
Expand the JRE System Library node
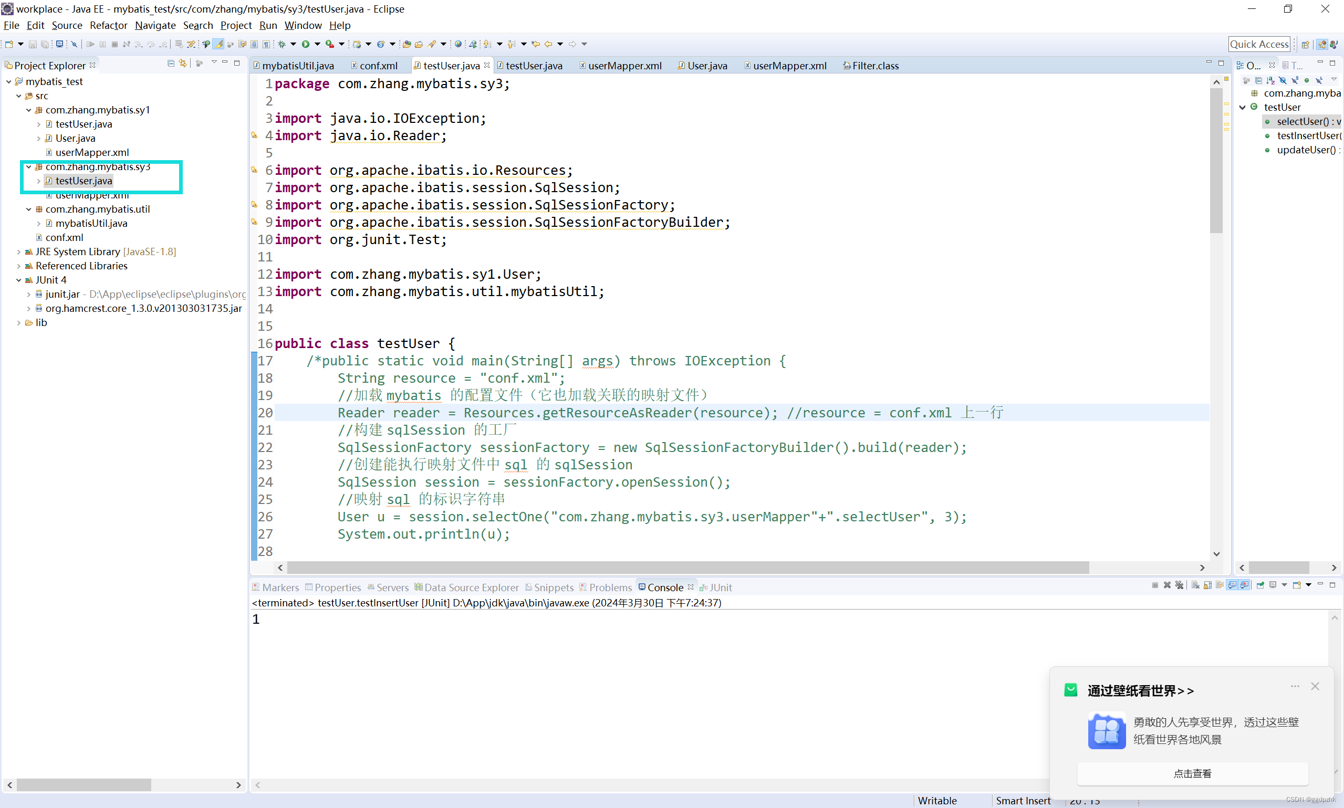[18, 252]
